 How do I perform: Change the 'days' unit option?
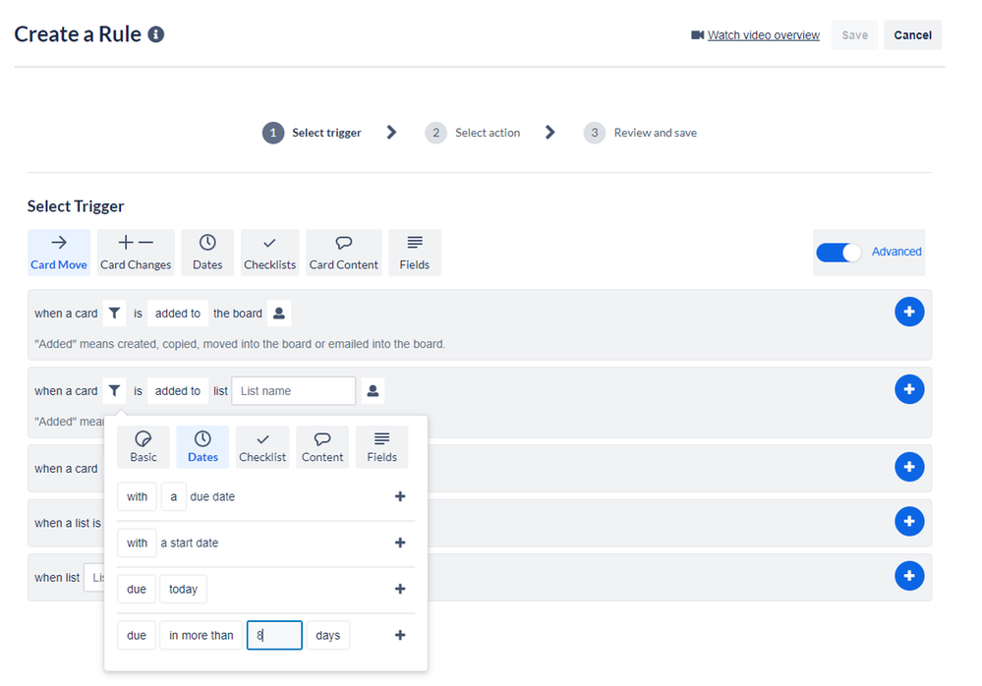pos(328,635)
